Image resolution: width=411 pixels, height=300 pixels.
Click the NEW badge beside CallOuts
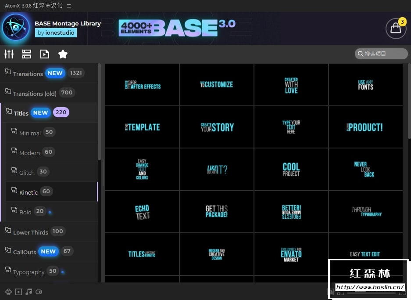pos(48,251)
